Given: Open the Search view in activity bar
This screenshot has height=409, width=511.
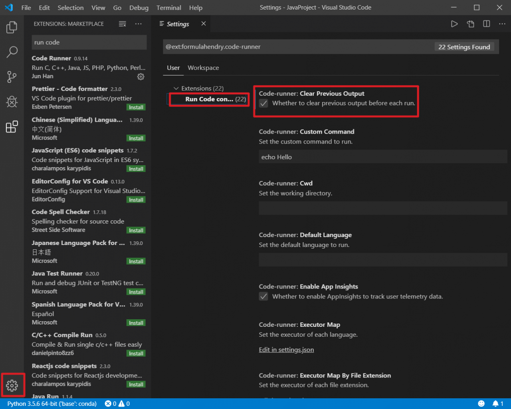Looking at the screenshot, I should [x=12, y=51].
